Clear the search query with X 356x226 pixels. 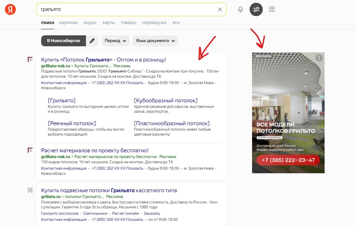click(x=220, y=9)
